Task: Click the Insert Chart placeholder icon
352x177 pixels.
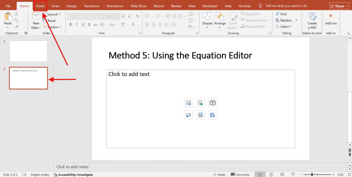Action: pos(212,115)
